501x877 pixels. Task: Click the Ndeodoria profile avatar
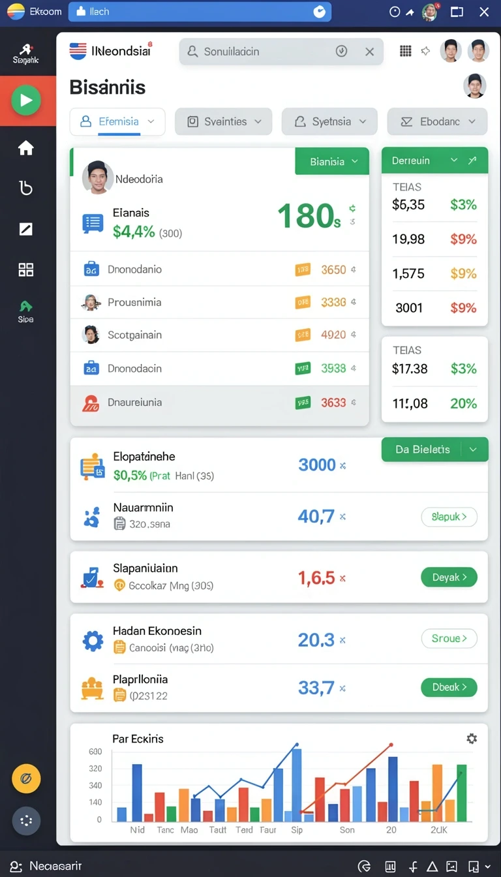98,177
